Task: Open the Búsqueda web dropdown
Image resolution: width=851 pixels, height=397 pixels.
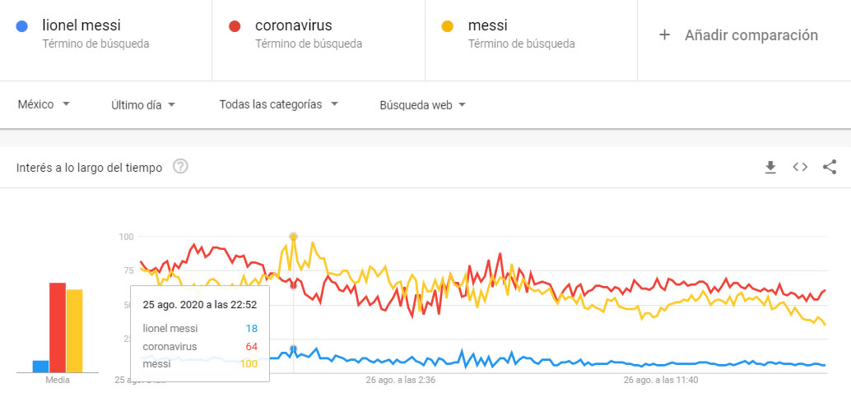Action: click(422, 105)
